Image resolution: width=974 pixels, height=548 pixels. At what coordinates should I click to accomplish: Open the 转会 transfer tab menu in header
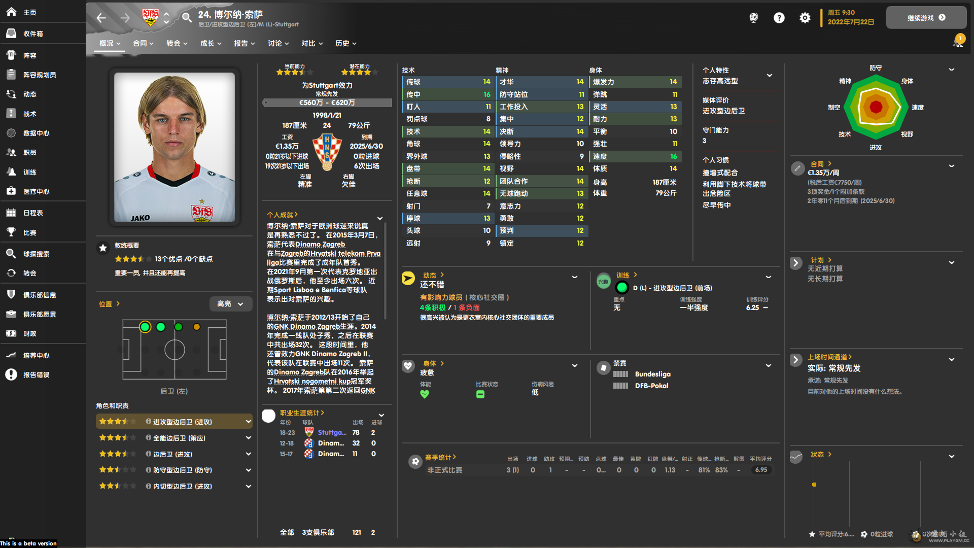177,44
